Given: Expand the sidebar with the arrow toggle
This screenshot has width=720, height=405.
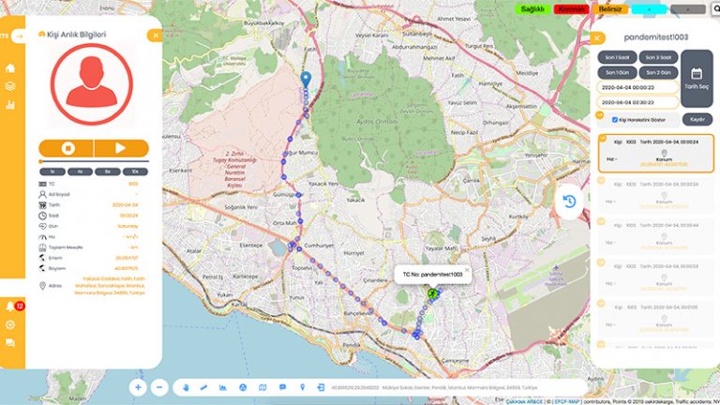Looking at the screenshot, I should pyautogui.click(x=19, y=37).
